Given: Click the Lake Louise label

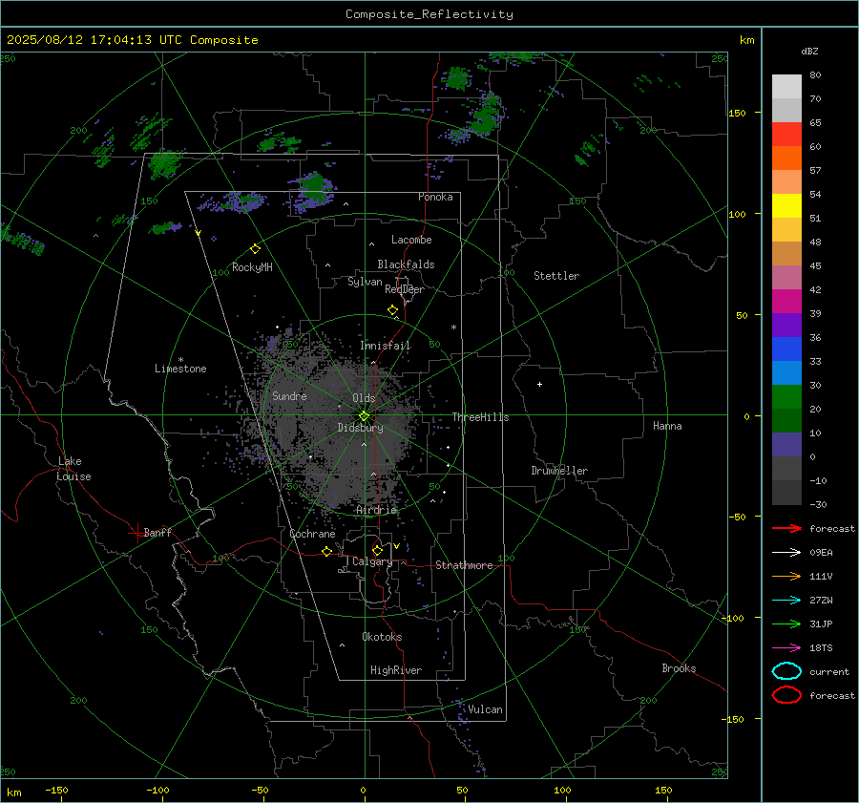Looking at the screenshot, I should click(73, 469).
